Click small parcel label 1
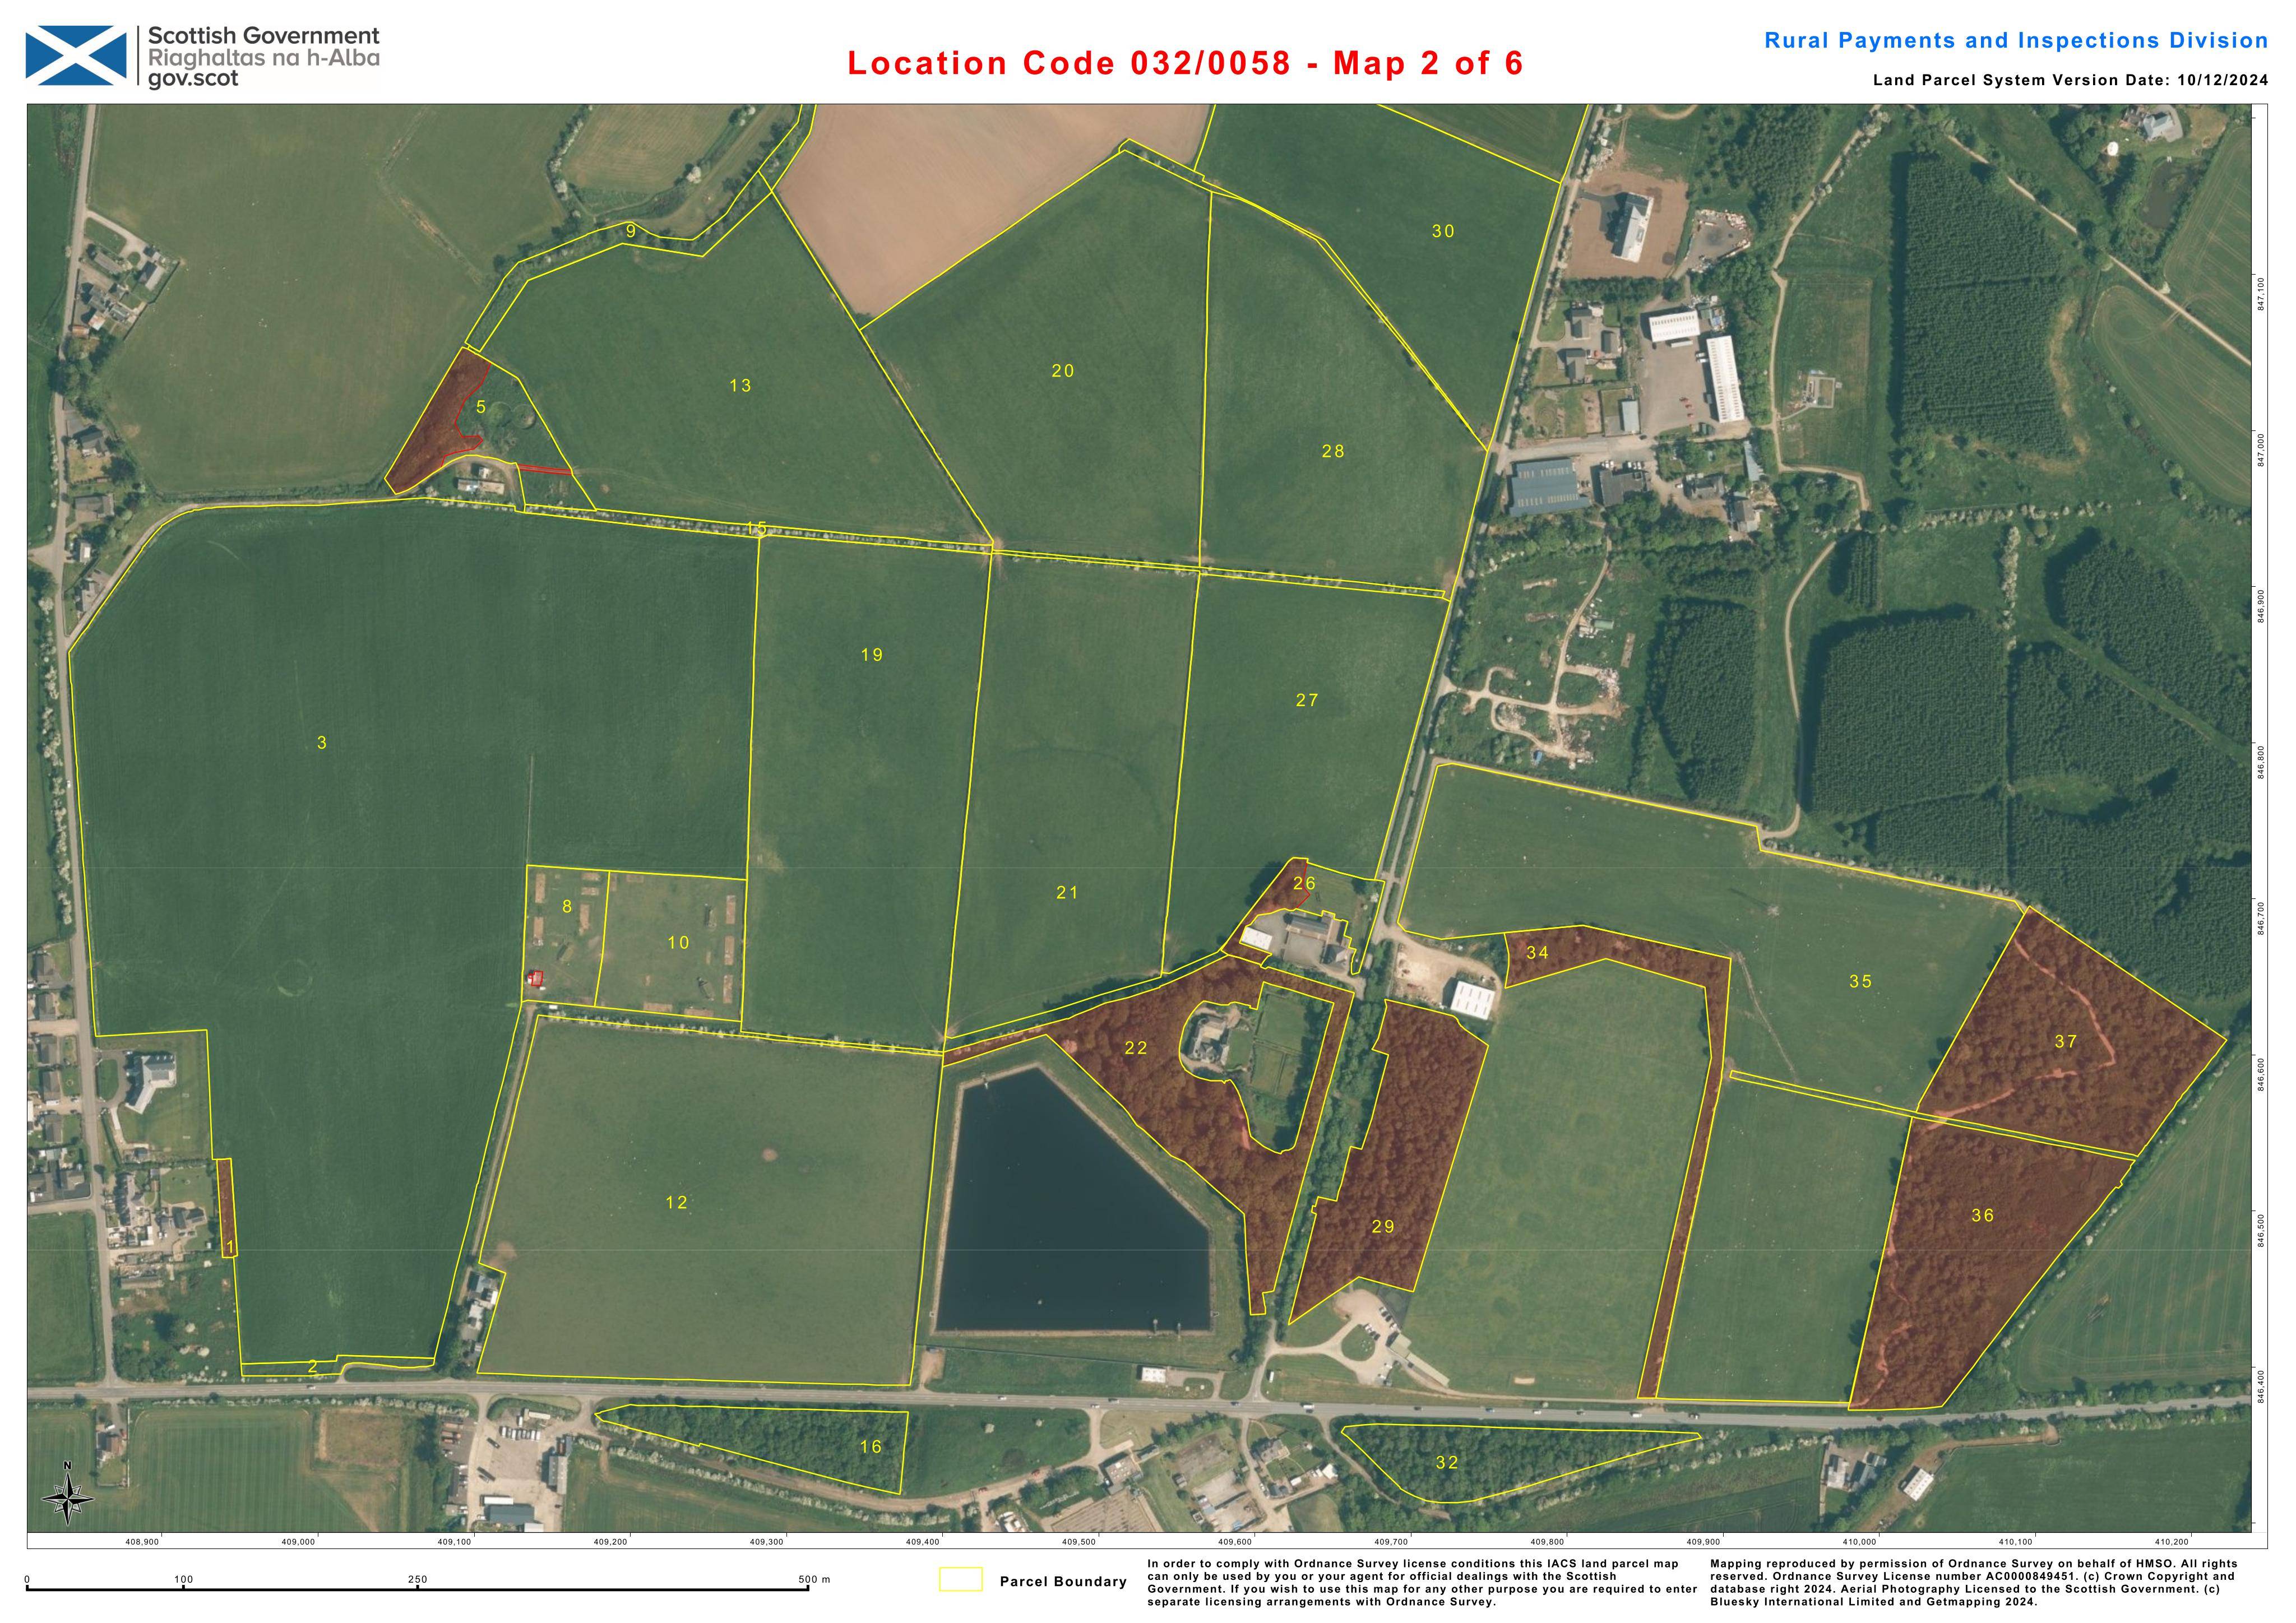The height and width of the screenshot is (1623, 2296). tap(231, 1247)
